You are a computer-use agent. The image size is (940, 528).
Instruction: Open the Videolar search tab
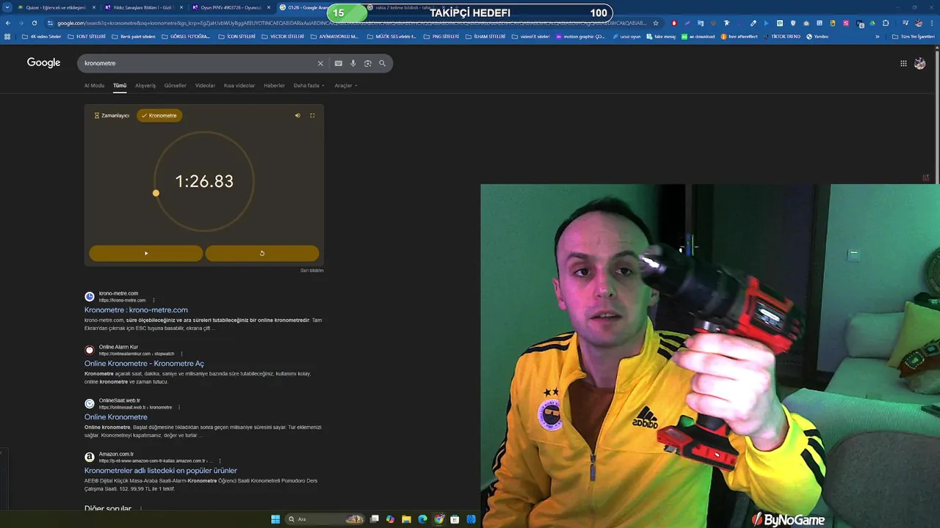click(205, 85)
